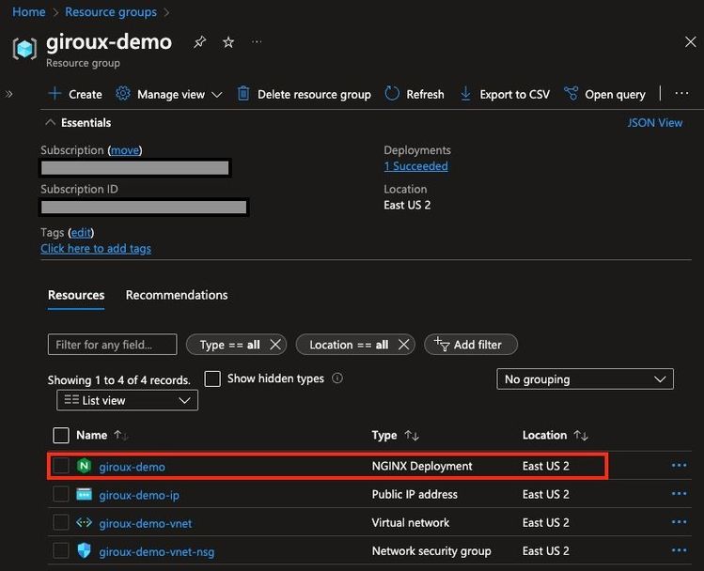The width and height of the screenshot is (704, 571).
Task: Check the giroux-demo-vnet row checkbox
Action: point(61,523)
